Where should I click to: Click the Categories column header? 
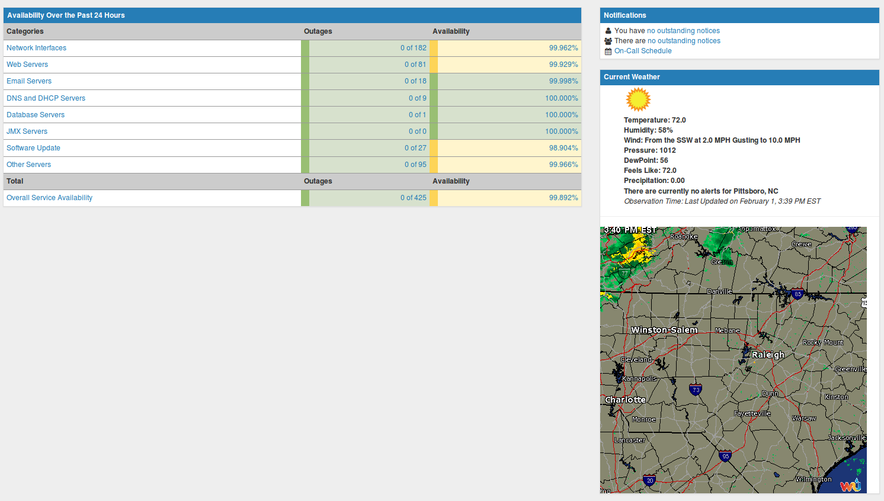tap(25, 31)
